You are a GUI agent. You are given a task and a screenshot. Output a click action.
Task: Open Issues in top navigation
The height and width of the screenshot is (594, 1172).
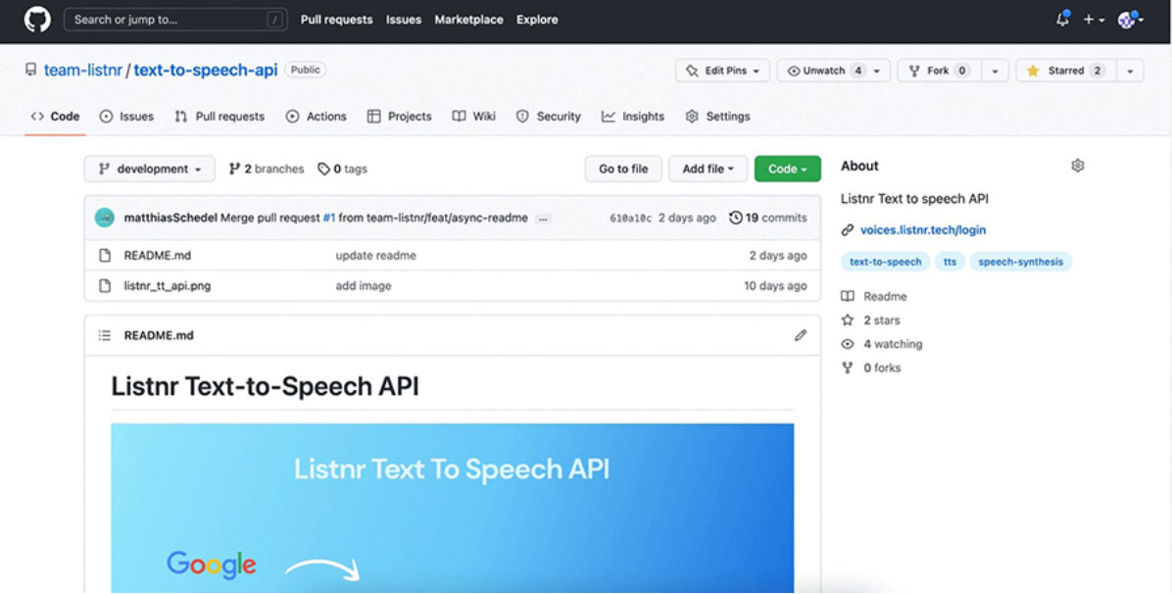point(404,20)
